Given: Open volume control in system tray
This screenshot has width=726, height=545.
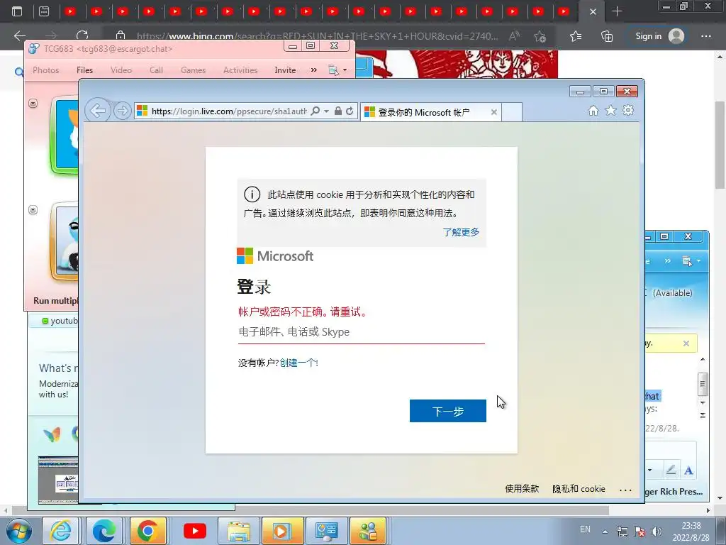Looking at the screenshot, I should tap(657, 531).
